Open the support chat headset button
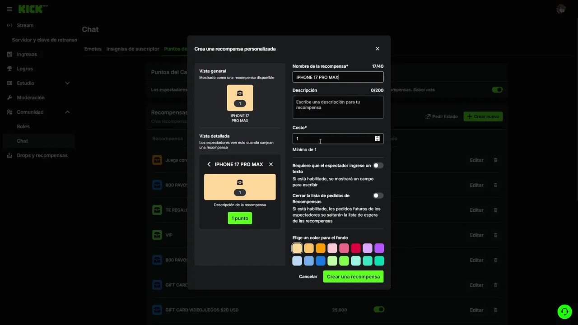578x325 pixels. click(564, 312)
